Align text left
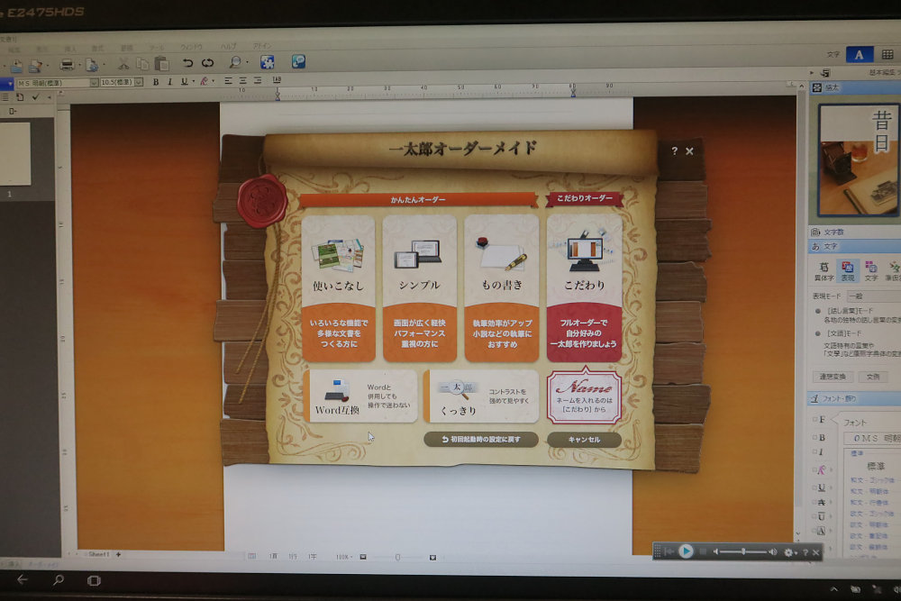Screen dimensions: 901x601 (229, 81)
